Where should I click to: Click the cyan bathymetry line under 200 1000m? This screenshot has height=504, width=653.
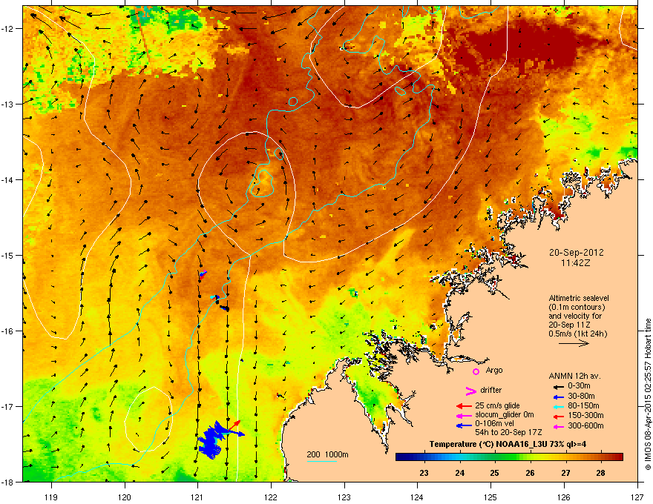pos(321,461)
